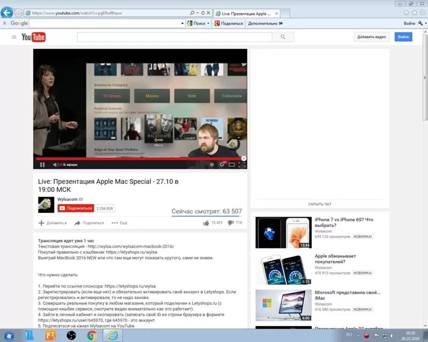The height and width of the screenshot is (342, 428).
Task: Open Google toolbar wrench settings icon
Action: click(421, 24)
